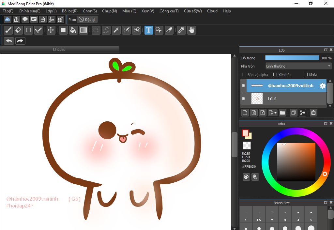Open the Tệp(F) menu
The width and height of the screenshot is (334, 230).
[x=8, y=11]
